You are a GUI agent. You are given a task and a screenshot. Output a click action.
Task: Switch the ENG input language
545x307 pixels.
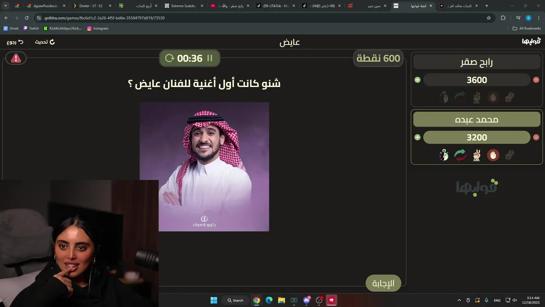[x=497, y=300]
